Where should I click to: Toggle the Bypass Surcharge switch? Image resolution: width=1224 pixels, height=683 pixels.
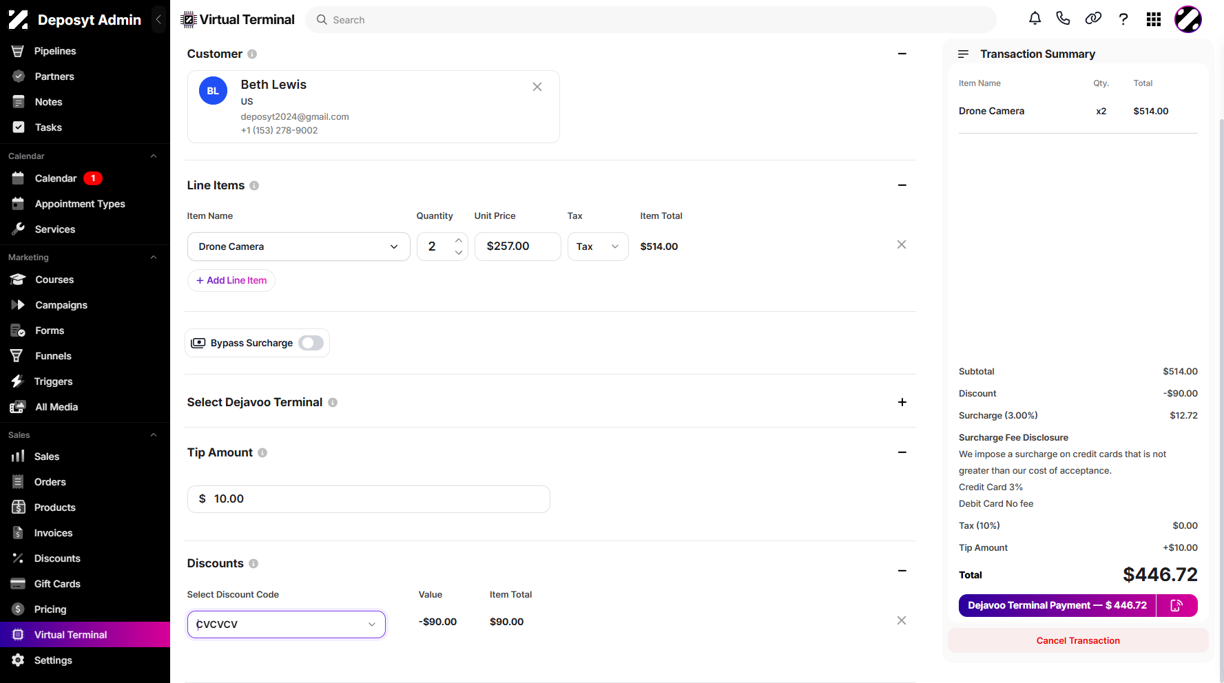311,343
